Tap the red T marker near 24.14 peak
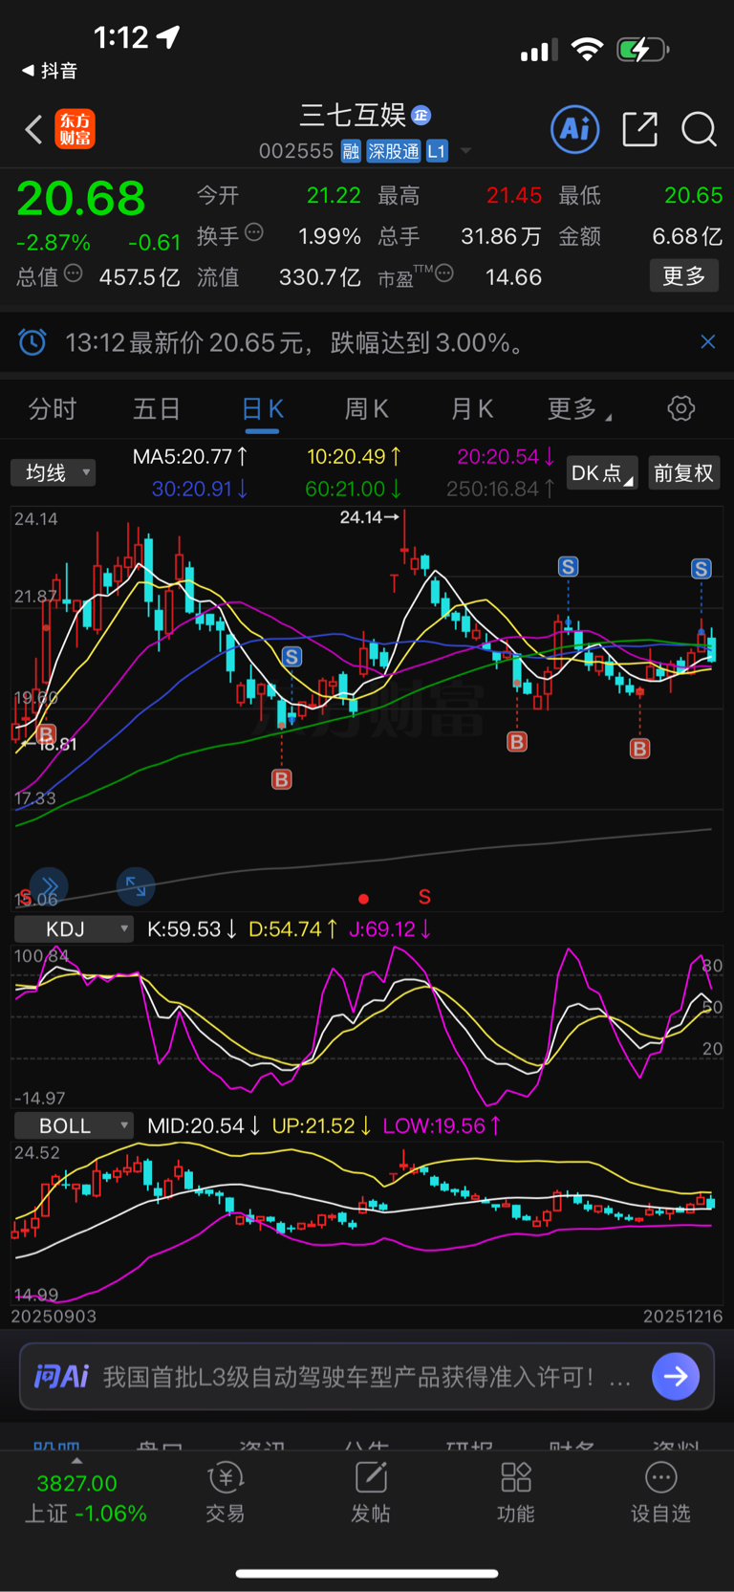Viewport: 734px width, 1592px height. coord(394,582)
